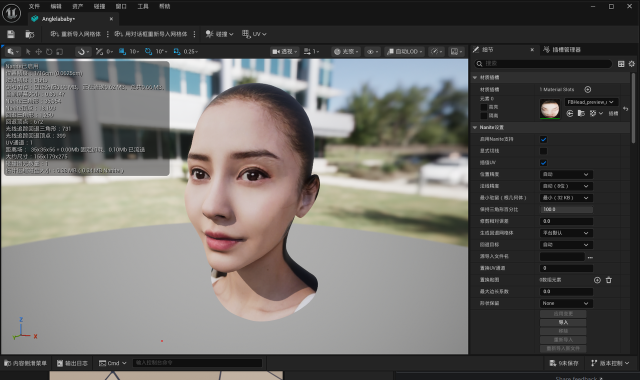Viewport: 640px width, 380px height.
Task: Collapse the Nanite设置 section
Action: click(x=475, y=127)
